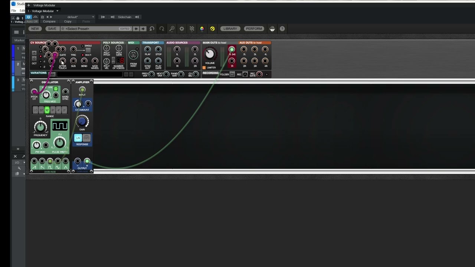The height and width of the screenshot is (267, 475).
Task: Go to next preset arrow
Action: click(143, 29)
